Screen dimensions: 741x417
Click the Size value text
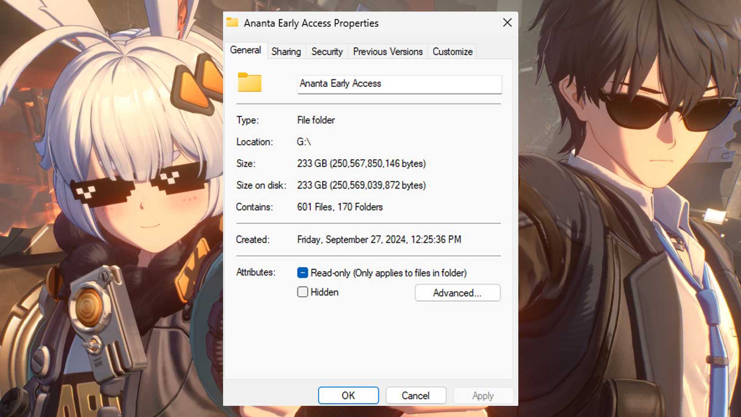(361, 164)
